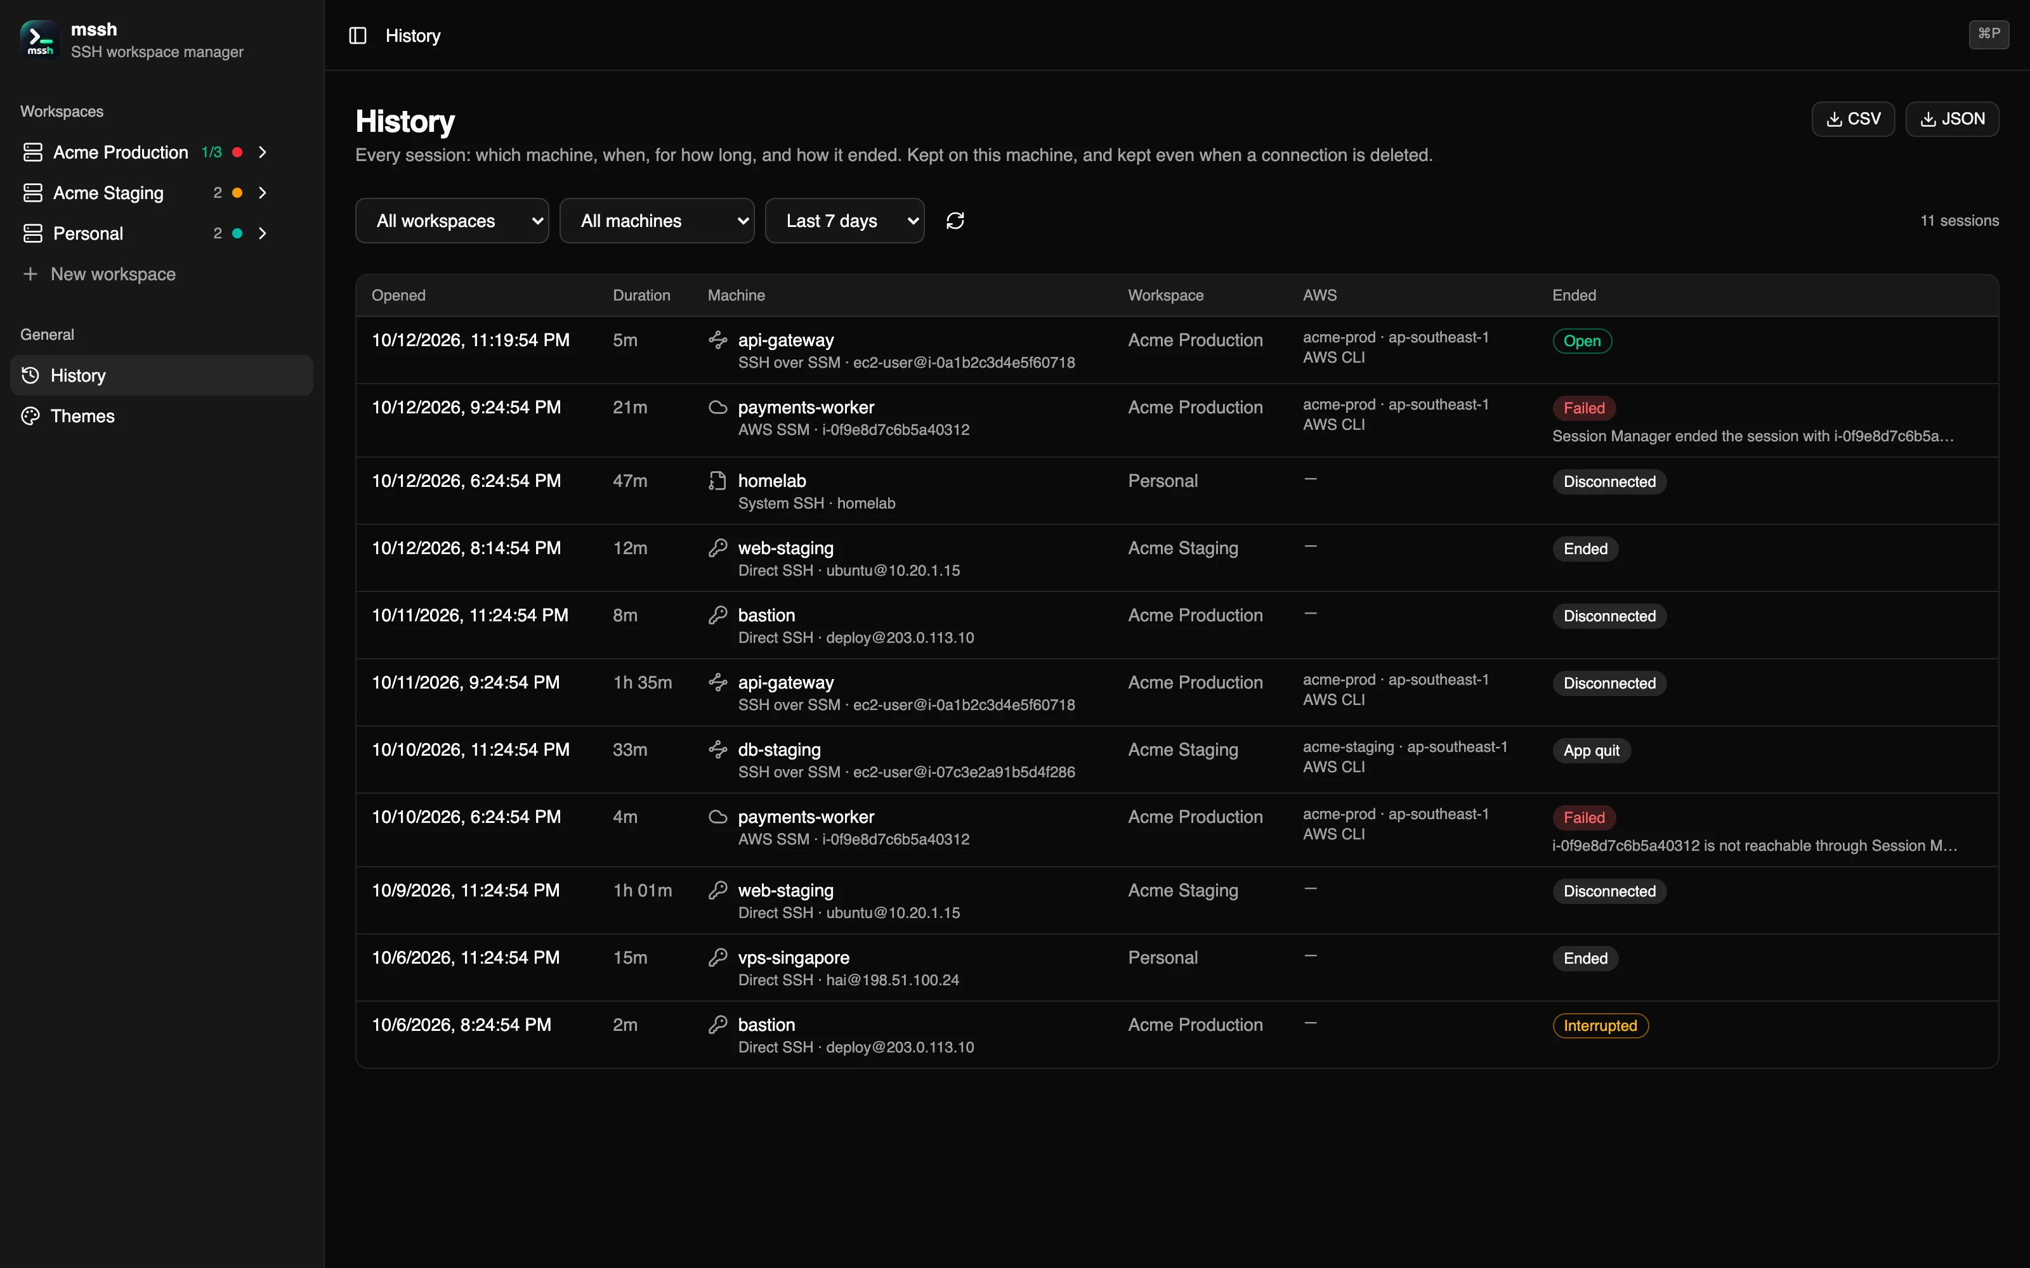2030x1268 pixels.
Task: Click the key icon of 2m bastion session
Action: 717,1024
